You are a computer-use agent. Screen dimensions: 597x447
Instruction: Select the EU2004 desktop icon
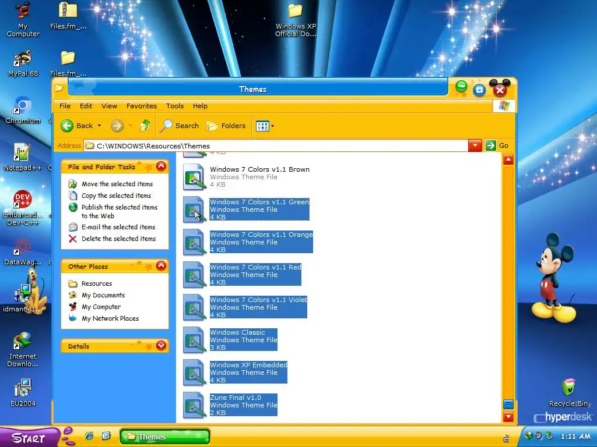coord(23,393)
